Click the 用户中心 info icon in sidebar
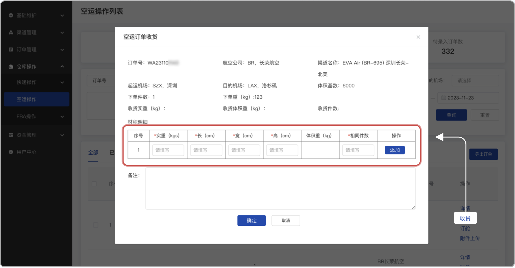The height and width of the screenshot is (268, 515). [11, 152]
